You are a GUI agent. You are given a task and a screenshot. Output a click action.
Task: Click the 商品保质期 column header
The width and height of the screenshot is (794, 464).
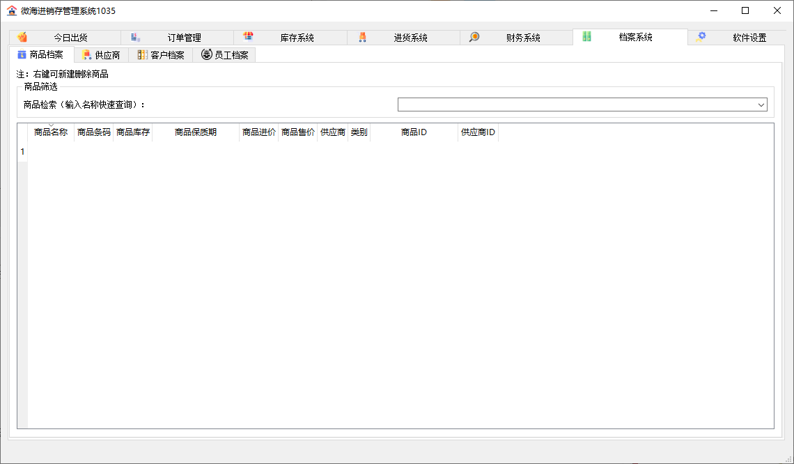click(196, 132)
